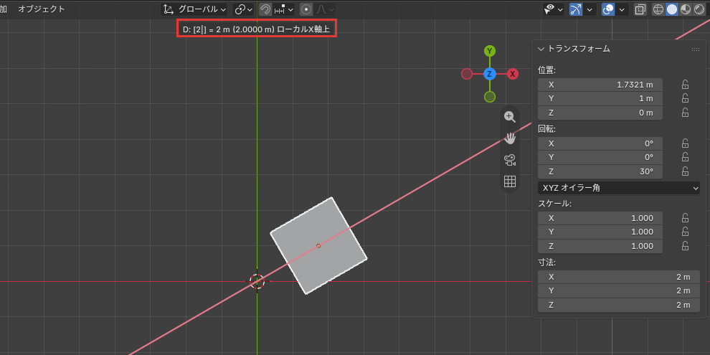Switch to material preview shading
Image resolution: width=710 pixels, height=355 pixels.
(x=686, y=9)
